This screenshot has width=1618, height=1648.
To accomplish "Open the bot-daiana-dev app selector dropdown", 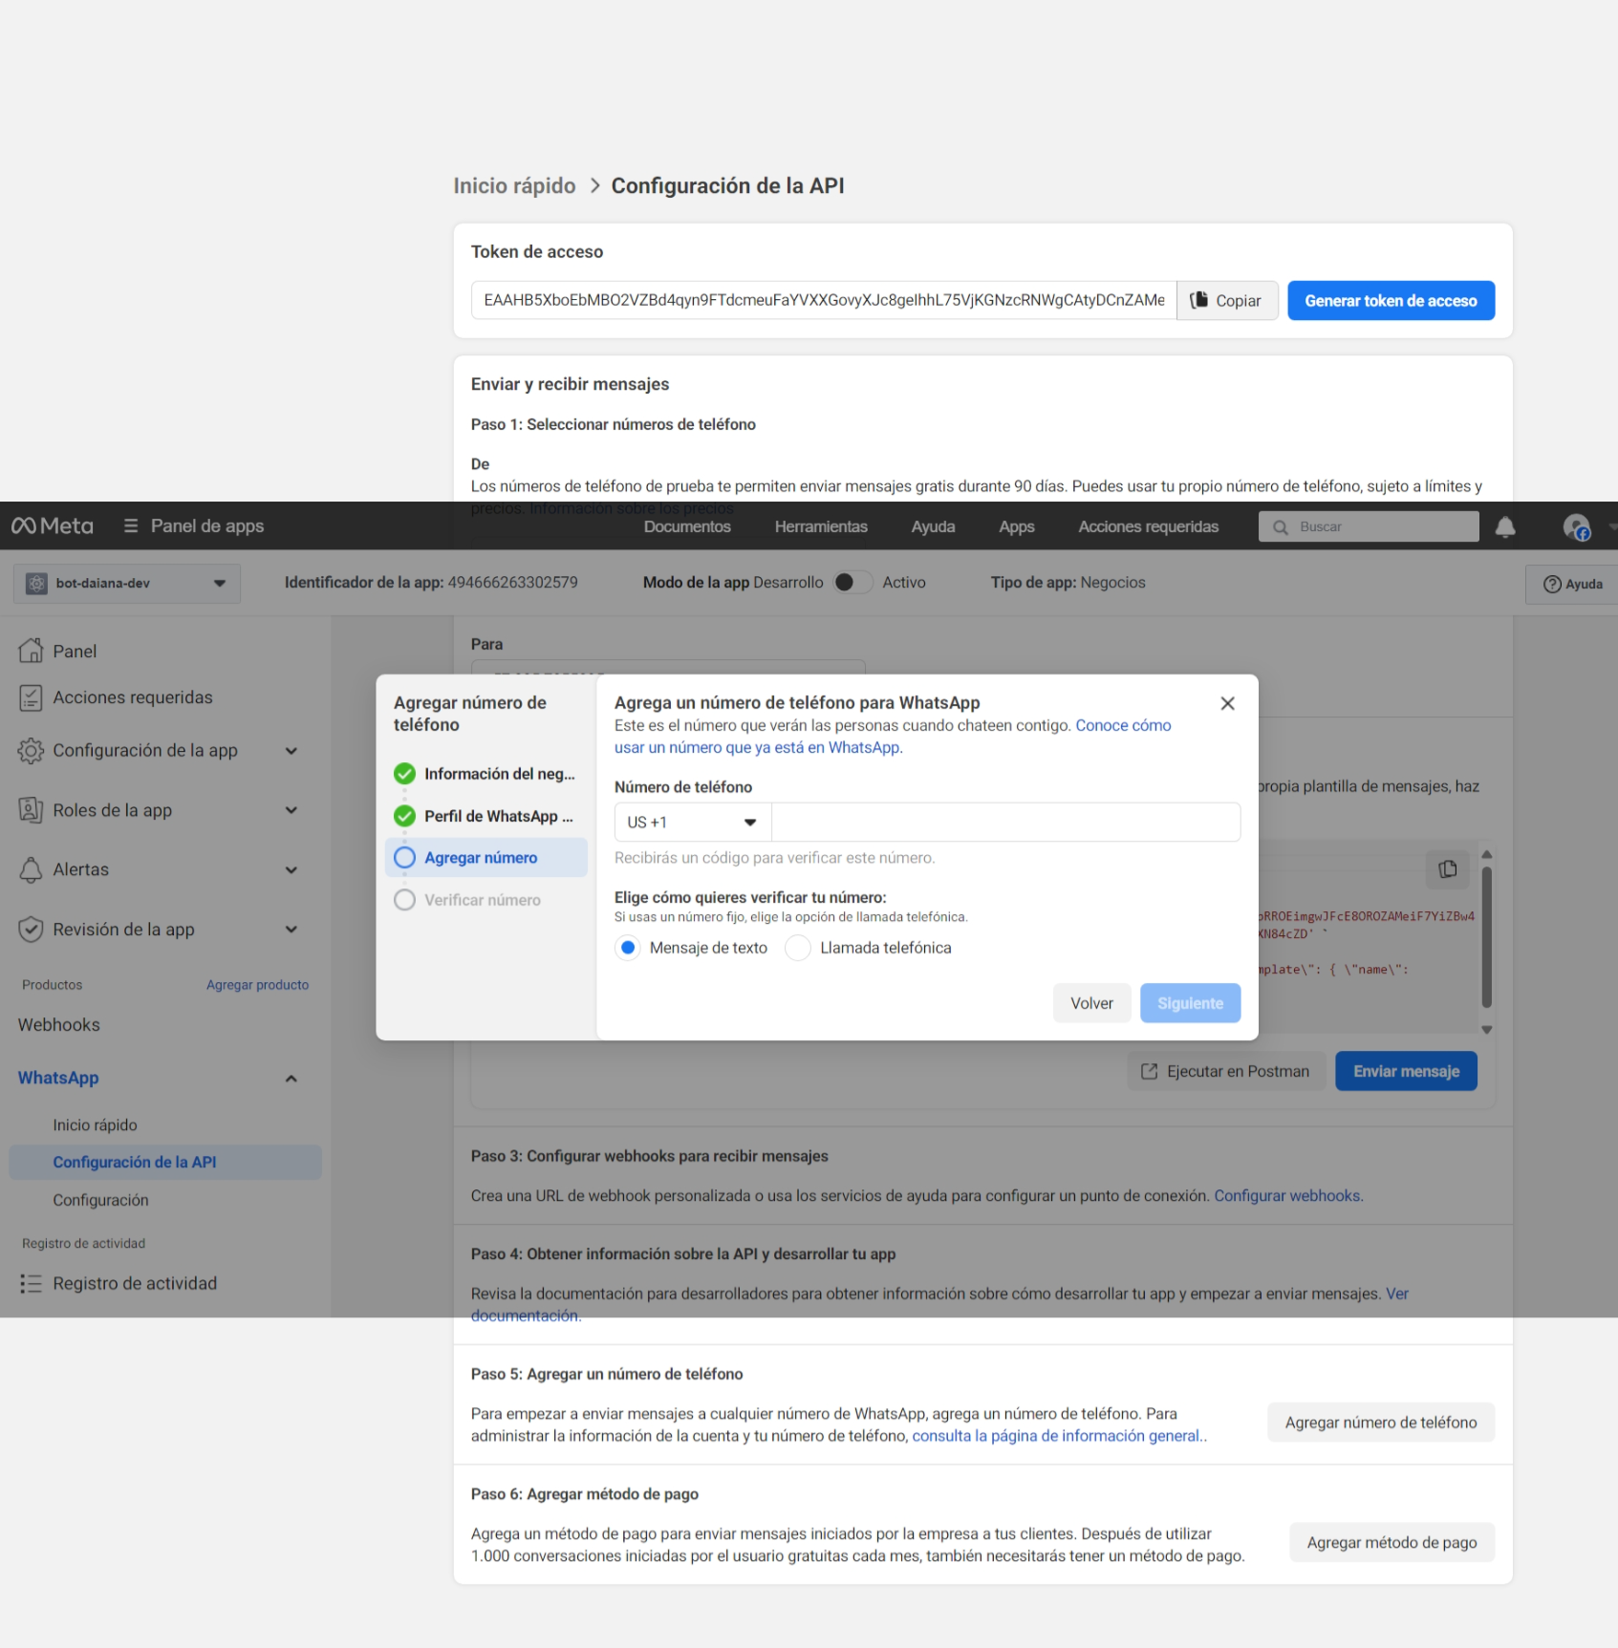I will (127, 584).
